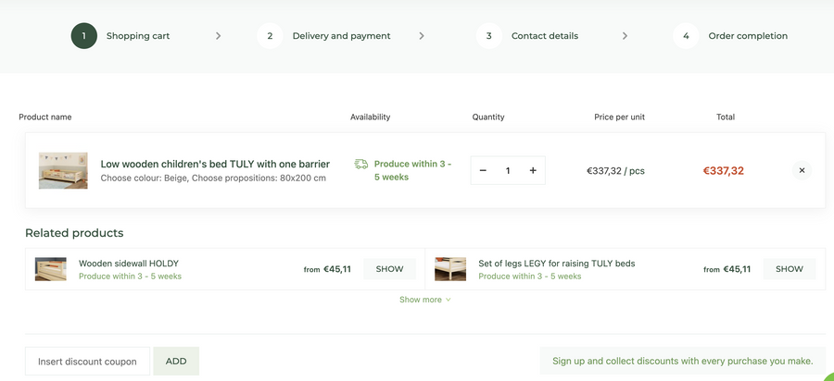Click the Insert discount coupon field
Viewport: 834px width, 381px height.
pos(87,362)
